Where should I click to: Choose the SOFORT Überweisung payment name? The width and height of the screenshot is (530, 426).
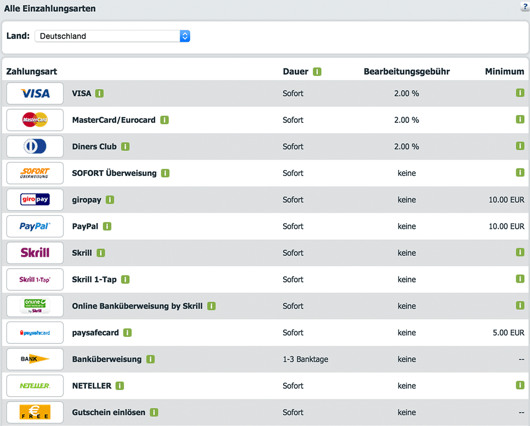[114, 173]
